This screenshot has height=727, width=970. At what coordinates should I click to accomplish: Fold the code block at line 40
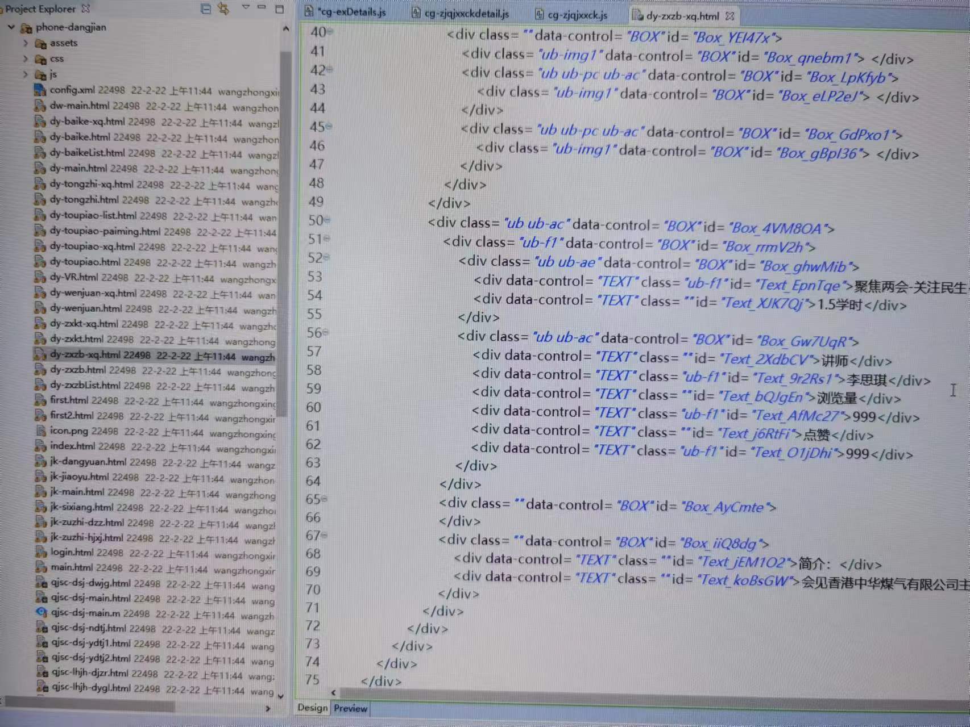[x=330, y=32]
